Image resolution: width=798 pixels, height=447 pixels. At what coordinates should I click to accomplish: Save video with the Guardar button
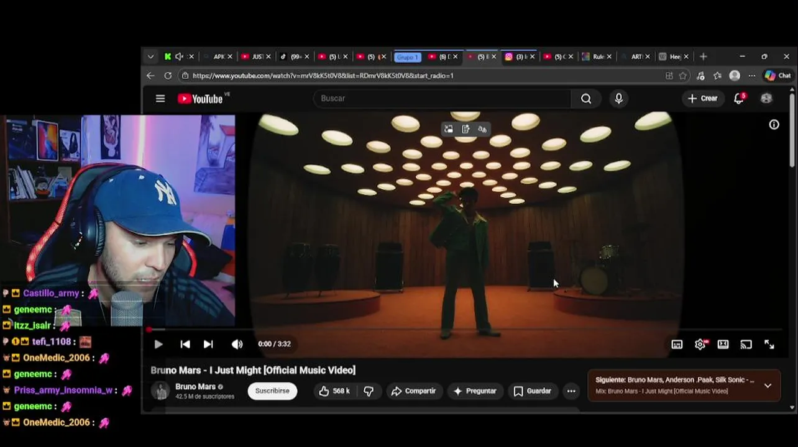pyautogui.click(x=532, y=391)
